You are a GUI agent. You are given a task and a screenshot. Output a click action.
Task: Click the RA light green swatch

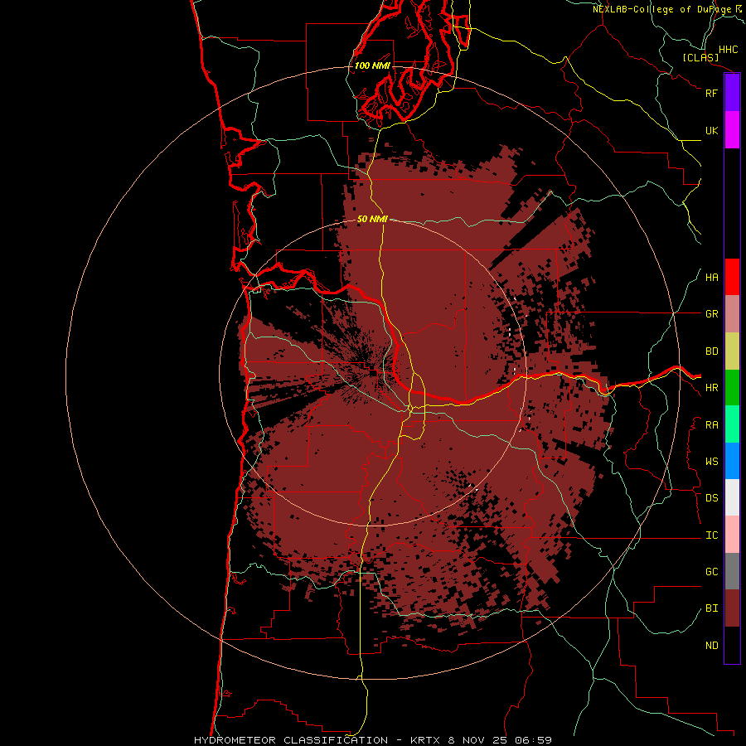tap(732, 424)
